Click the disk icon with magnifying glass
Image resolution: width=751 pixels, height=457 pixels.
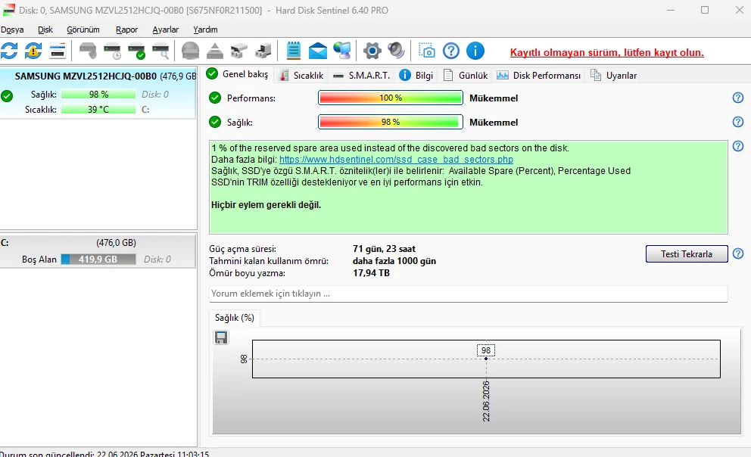point(160,51)
